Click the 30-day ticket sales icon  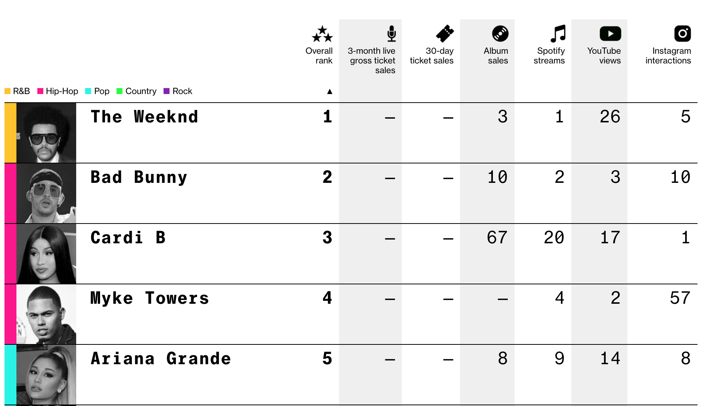(x=445, y=34)
